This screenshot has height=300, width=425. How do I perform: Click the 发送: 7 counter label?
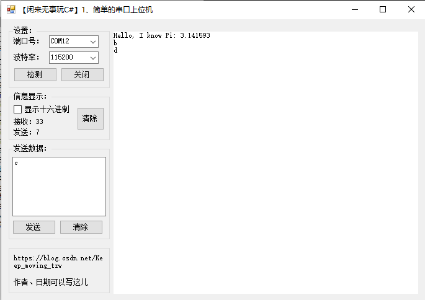[x=26, y=132]
